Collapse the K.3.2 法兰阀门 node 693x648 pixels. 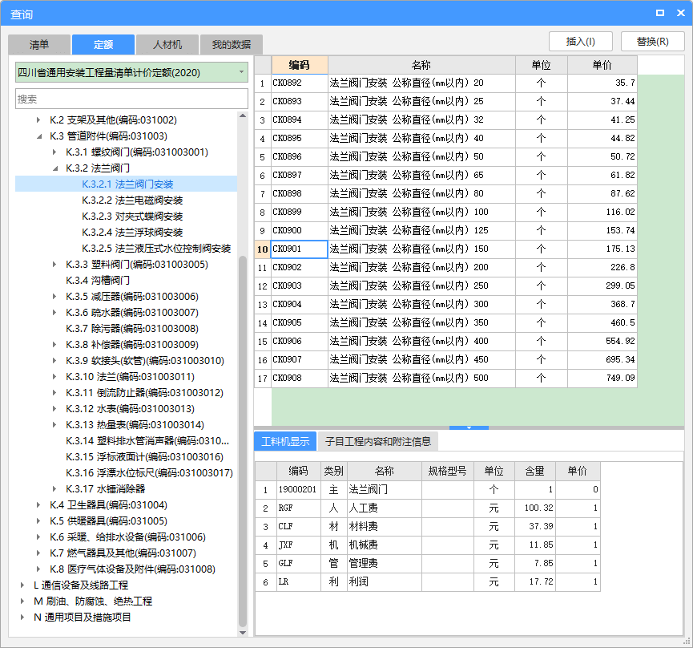pos(55,168)
